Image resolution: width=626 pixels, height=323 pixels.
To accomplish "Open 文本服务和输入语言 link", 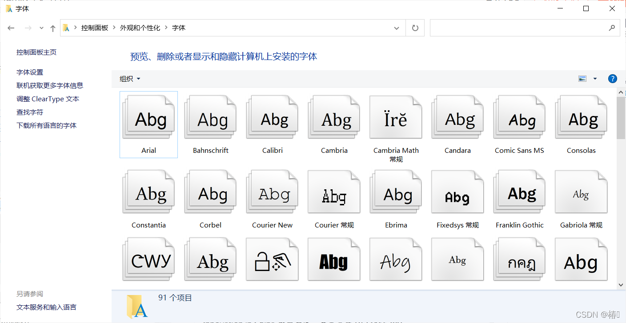I will pyautogui.click(x=46, y=307).
